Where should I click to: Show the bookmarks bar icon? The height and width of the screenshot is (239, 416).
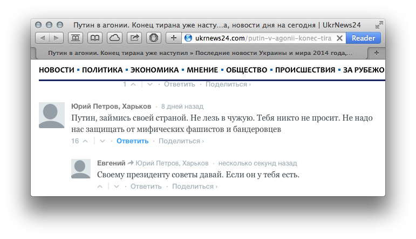click(76, 38)
